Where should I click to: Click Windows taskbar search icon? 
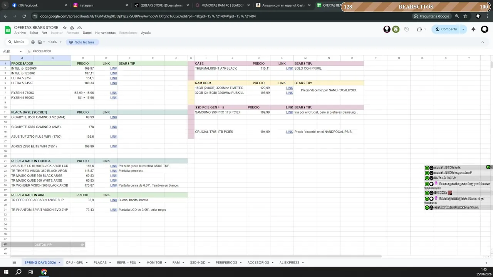18,272
